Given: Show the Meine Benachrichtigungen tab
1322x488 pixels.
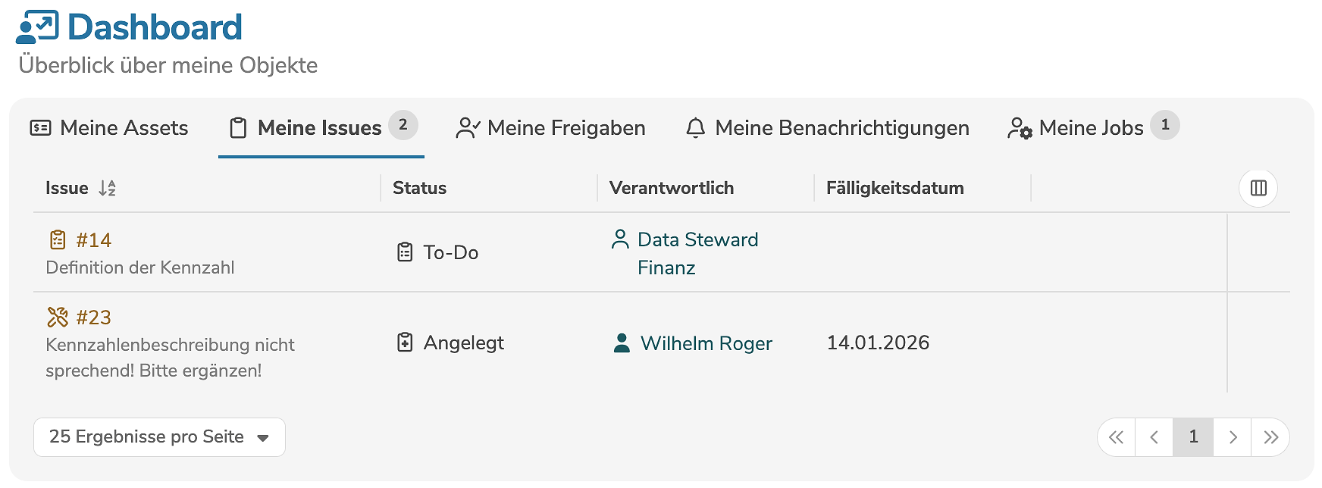Looking at the screenshot, I should pos(828,128).
